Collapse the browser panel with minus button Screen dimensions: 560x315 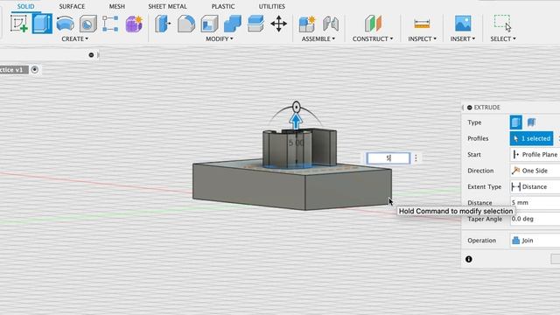[x=91, y=55]
